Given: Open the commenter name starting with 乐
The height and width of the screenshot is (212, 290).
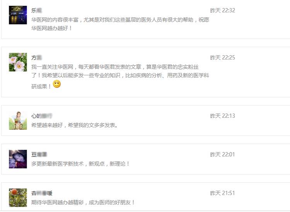Looking at the screenshot, I should [36, 10].
